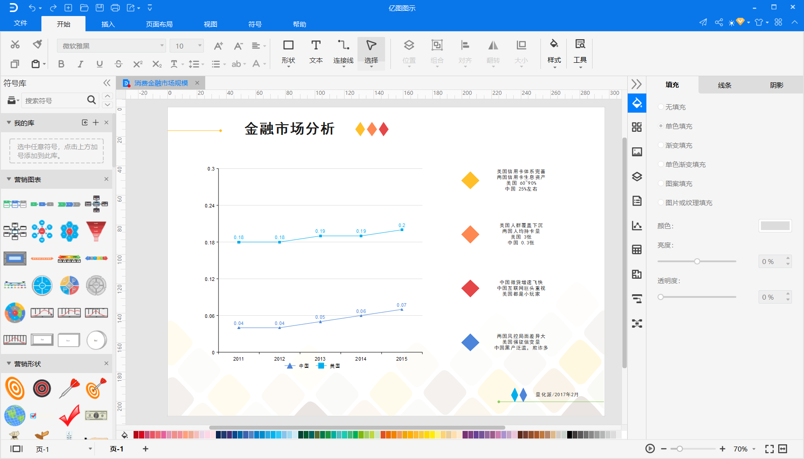Click the Print icon in title bar
This screenshot has height=459, width=804.
[x=115, y=8]
